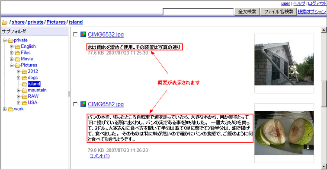Expand the dogs folder node

pyautogui.click(x=19, y=78)
